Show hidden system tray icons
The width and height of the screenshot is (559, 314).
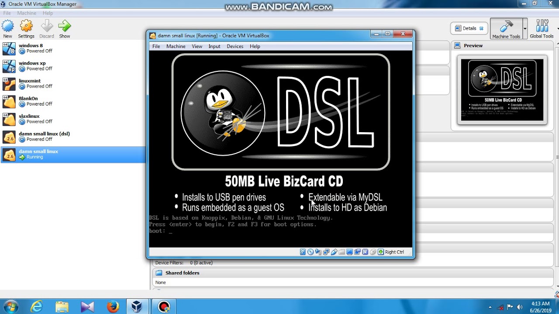(490, 307)
